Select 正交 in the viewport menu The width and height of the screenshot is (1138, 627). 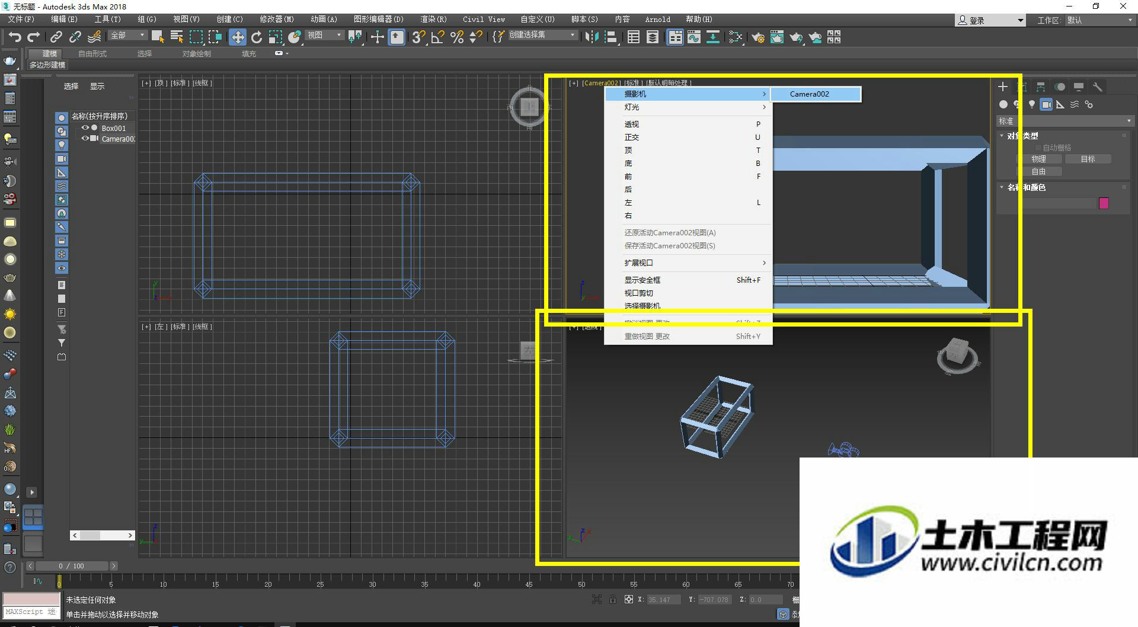click(688, 137)
